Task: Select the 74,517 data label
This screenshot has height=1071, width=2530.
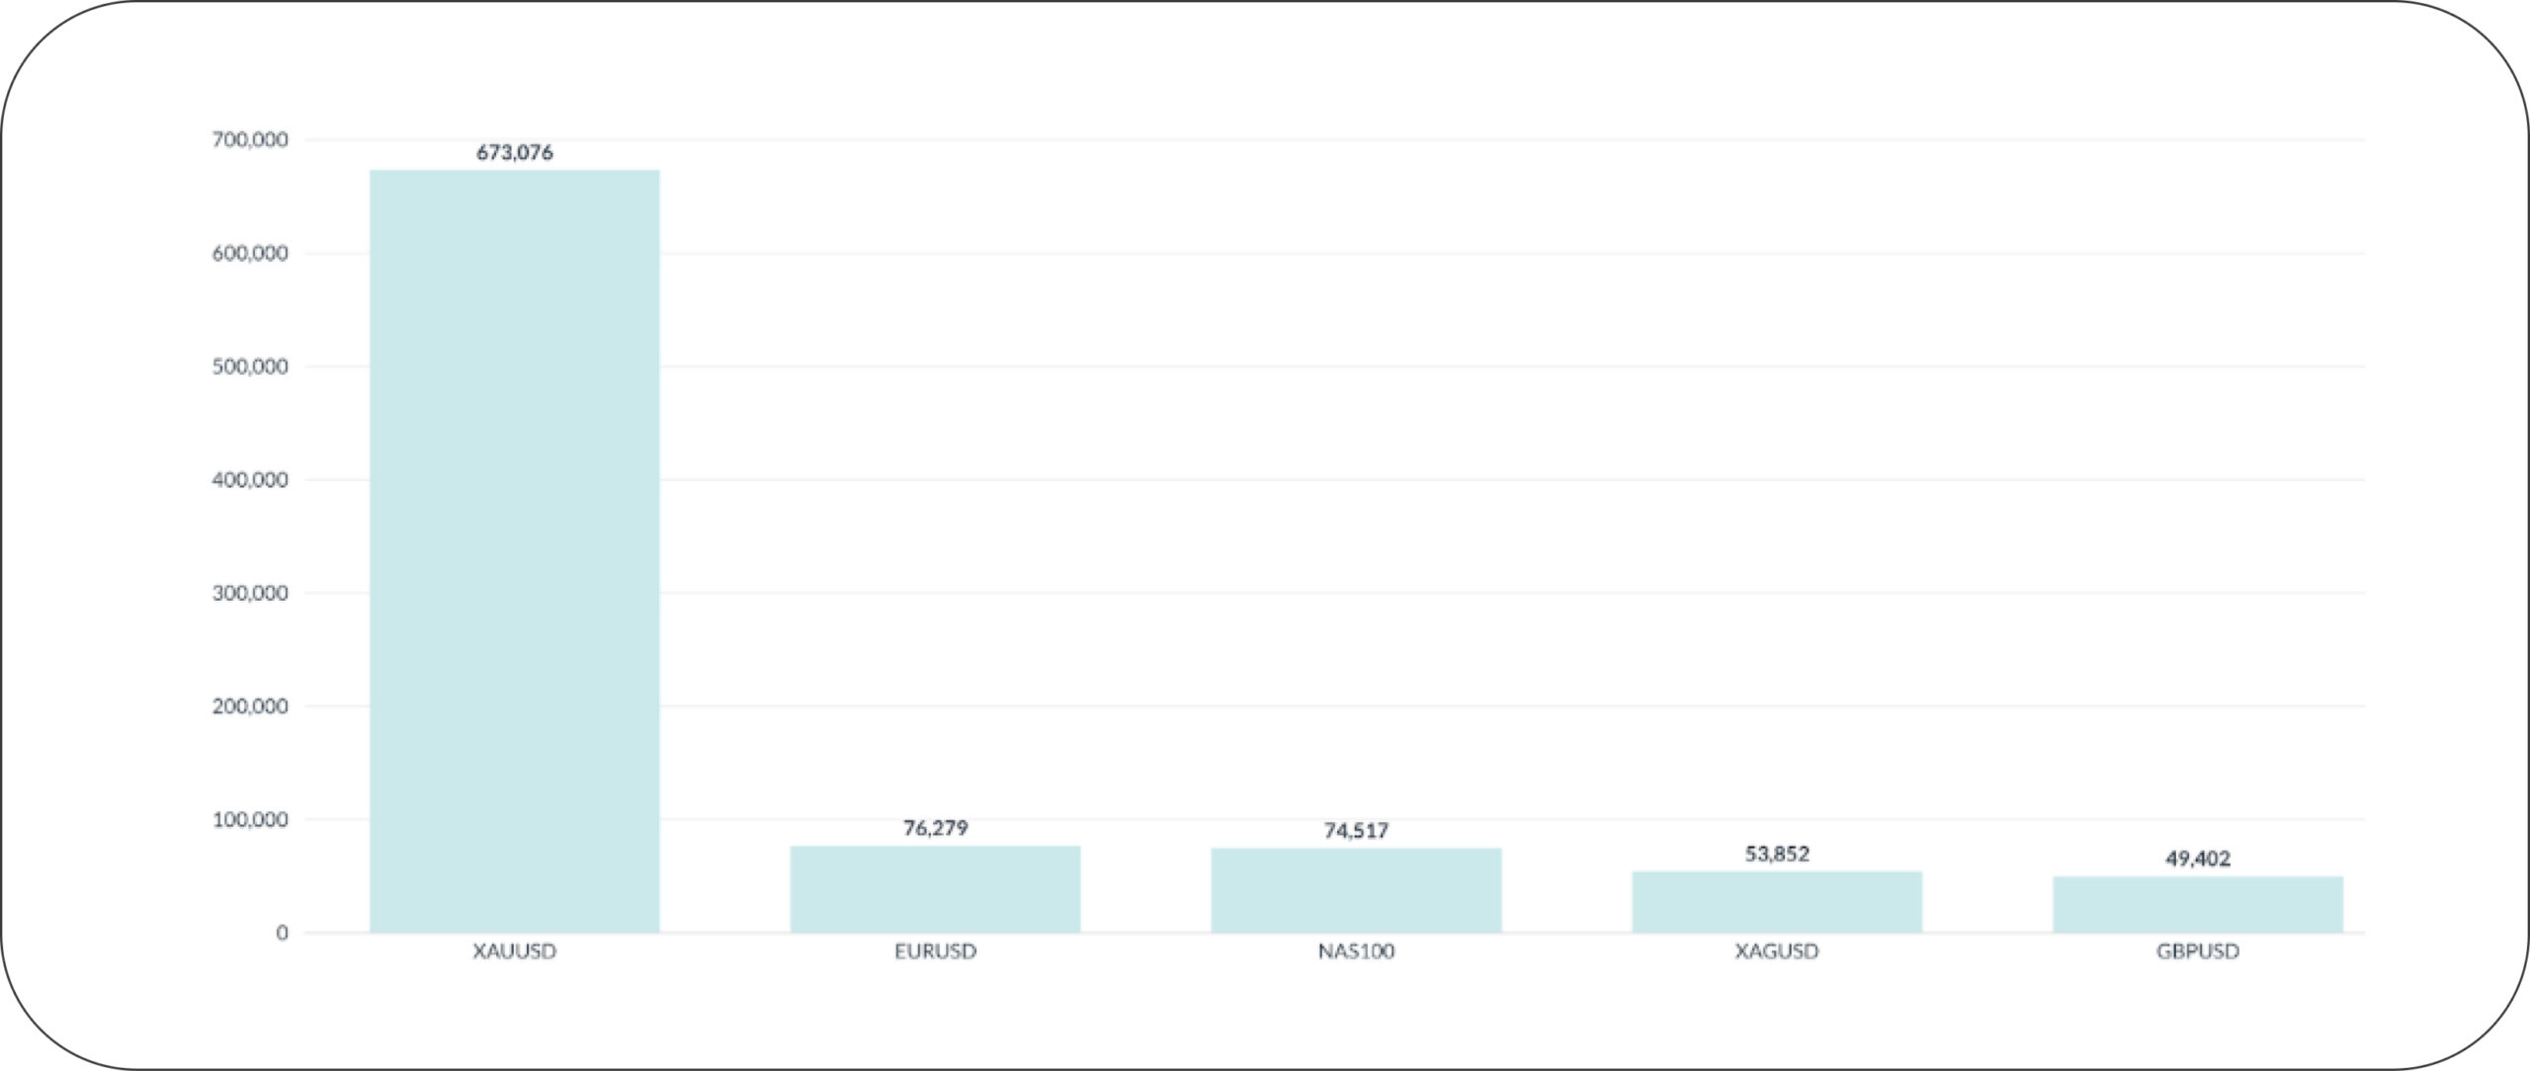Action: pyautogui.click(x=1356, y=831)
